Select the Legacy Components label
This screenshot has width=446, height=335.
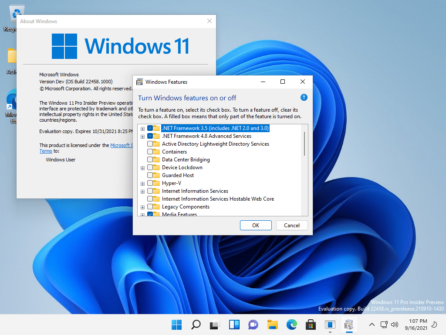[x=186, y=206]
